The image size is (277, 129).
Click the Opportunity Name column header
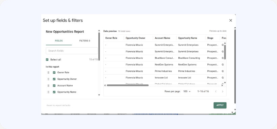(x=187, y=38)
